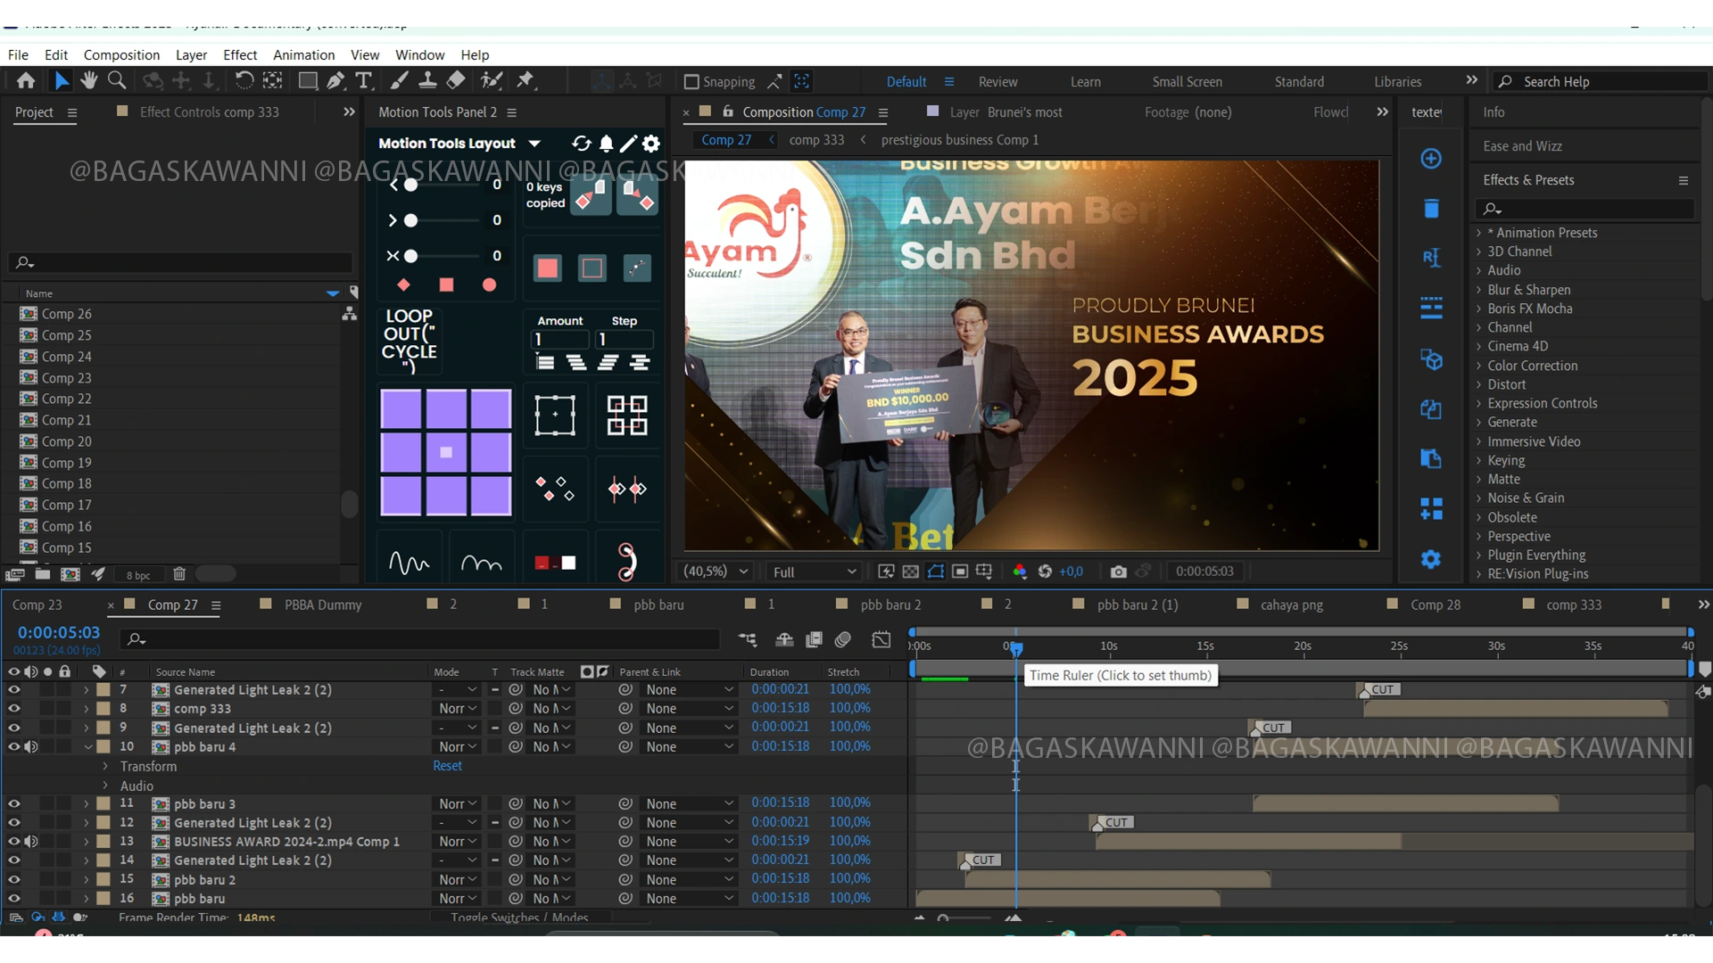1713x963 pixels.
Task: Click the Amount value field
Action: [561, 340]
